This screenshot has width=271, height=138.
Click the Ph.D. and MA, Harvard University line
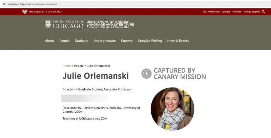pyautogui.click(x=101, y=110)
